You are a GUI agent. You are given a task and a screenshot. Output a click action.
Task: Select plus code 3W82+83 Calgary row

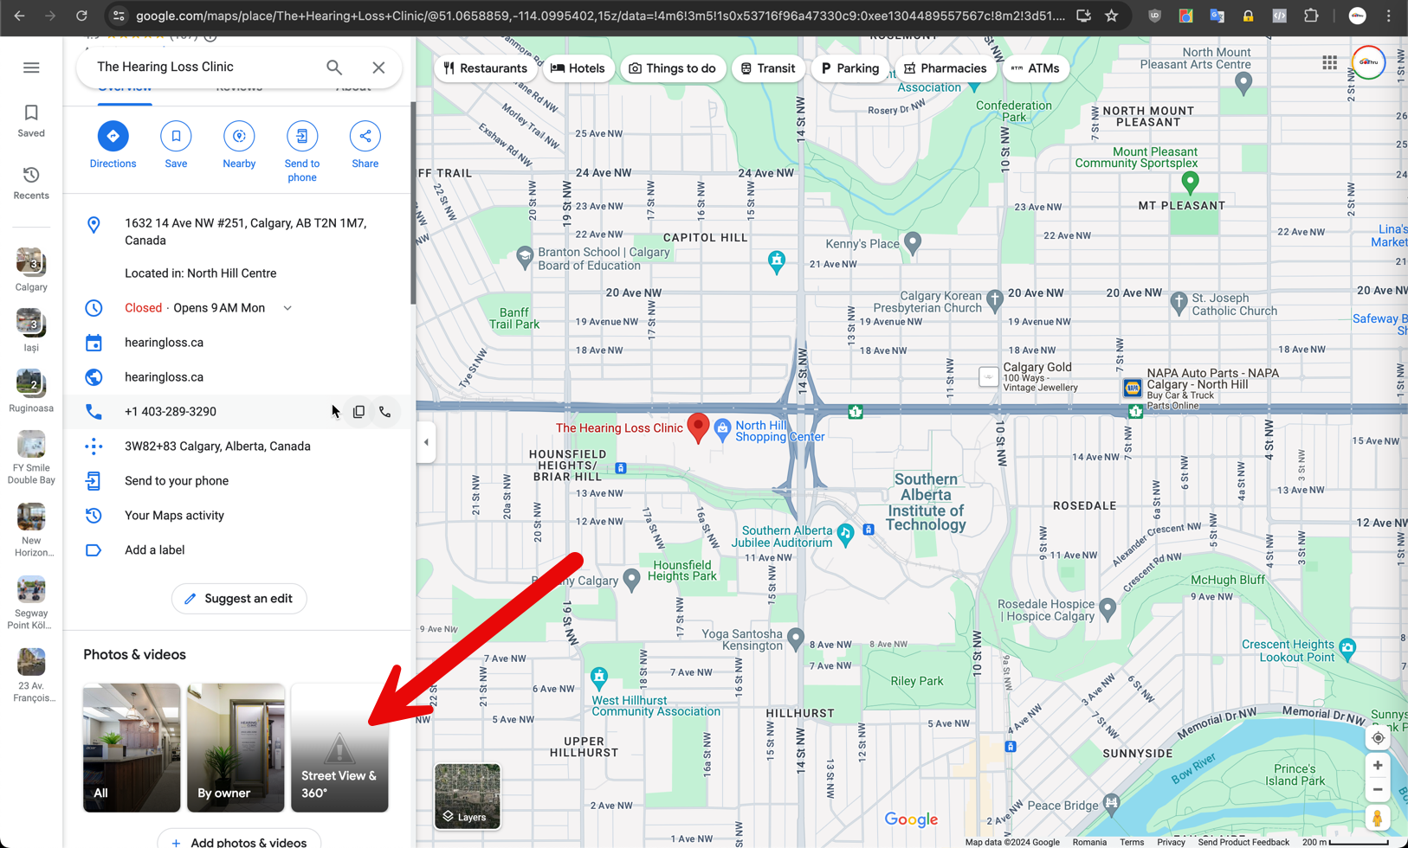[237, 446]
